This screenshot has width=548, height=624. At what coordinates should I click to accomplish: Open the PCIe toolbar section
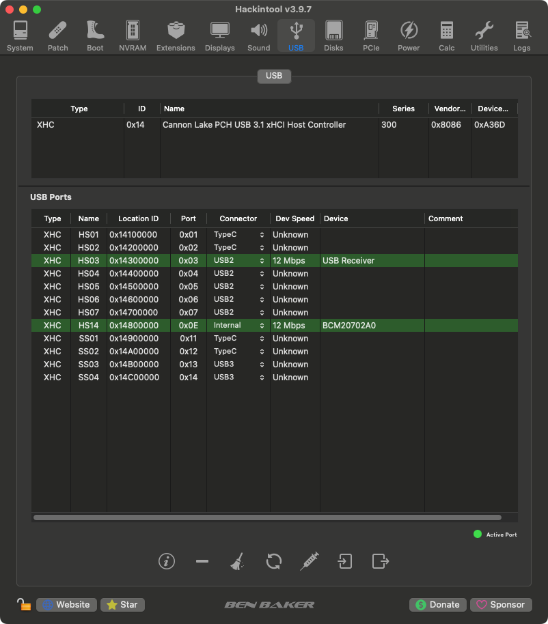371,36
